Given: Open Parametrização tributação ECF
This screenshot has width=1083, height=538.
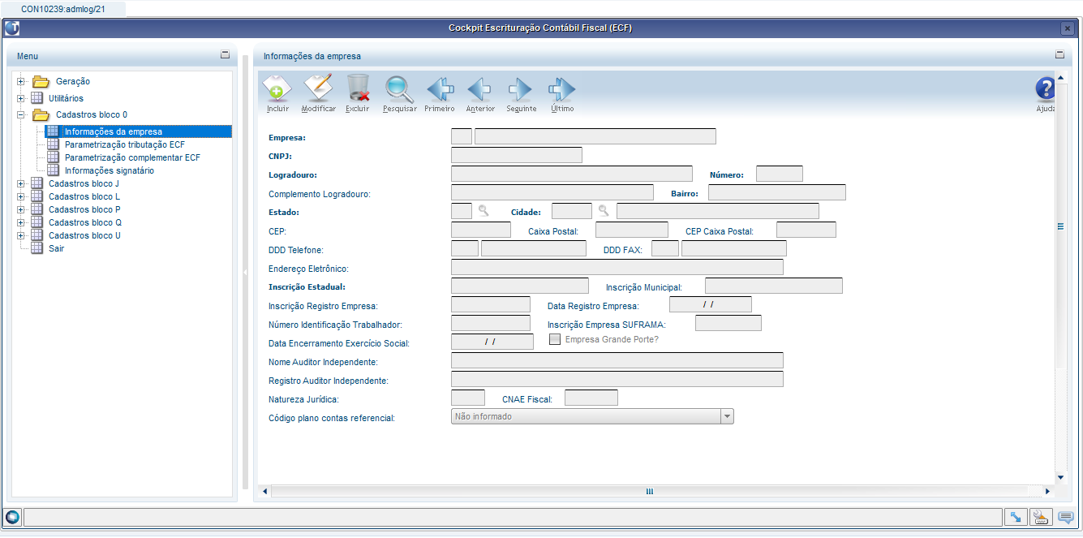Looking at the screenshot, I should click(125, 144).
